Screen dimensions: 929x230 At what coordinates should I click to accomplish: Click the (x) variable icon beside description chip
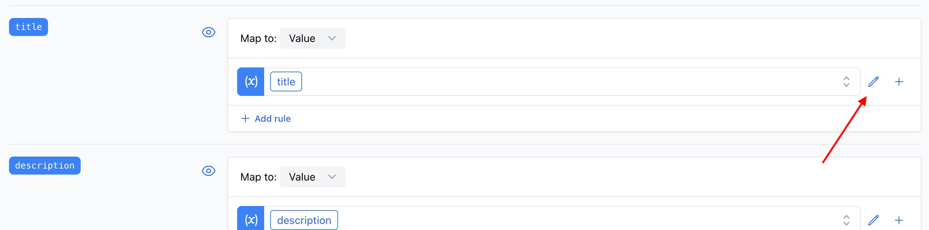pyautogui.click(x=251, y=219)
